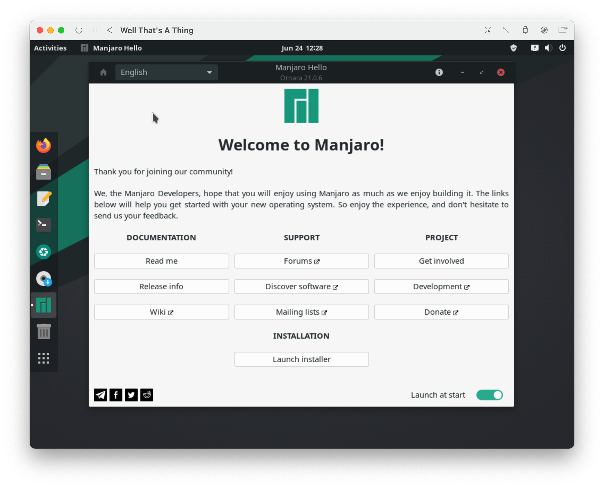Click the help question-mark tray icon
This screenshot has height=488, width=604.
point(535,48)
